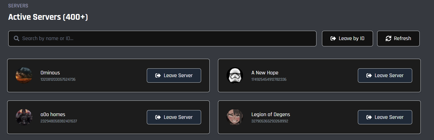434x140 pixels.
Task: Leave the oOo homes server
Action: (x=174, y=117)
